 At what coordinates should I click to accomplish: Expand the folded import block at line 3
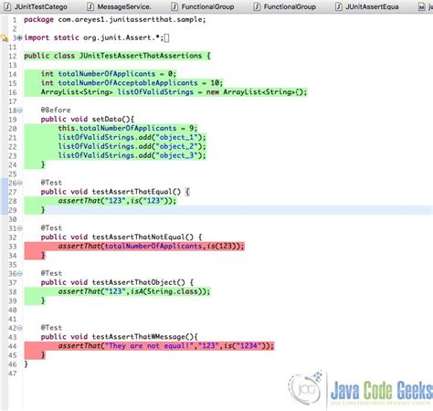20,38
